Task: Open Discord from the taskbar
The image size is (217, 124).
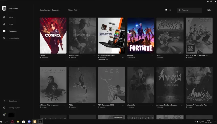Action: tap(29, 122)
